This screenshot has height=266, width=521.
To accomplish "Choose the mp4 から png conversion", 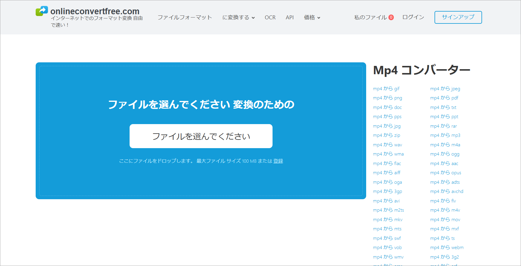I will click(387, 98).
